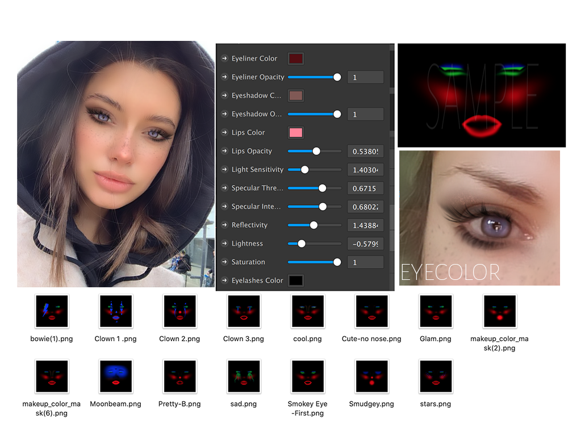Select the cool.png thumbnail

(x=308, y=311)
